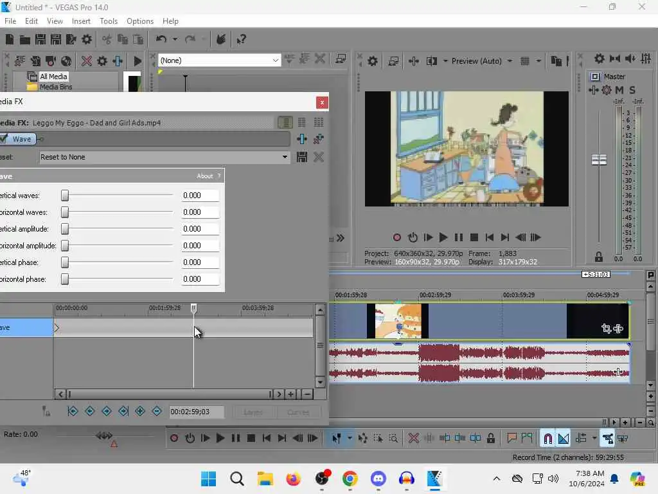The height and width of the screenshot is (494, 658).
Task: Open Project Properties from the main toolbar gear
Action: 87,39
